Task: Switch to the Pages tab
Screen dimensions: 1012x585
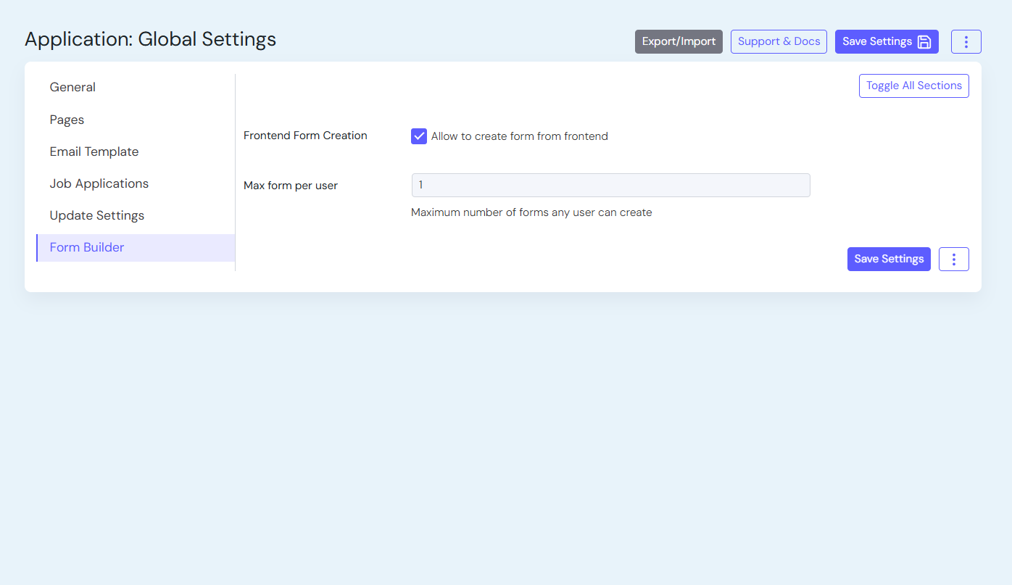Action: (x=67, y=120)
